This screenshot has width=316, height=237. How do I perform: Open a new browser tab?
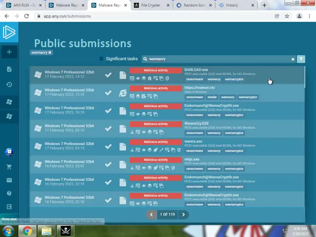[x=264, y=5]
